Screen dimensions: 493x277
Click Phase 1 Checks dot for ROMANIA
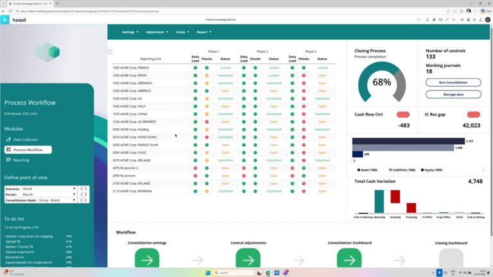tap(207, 191)
